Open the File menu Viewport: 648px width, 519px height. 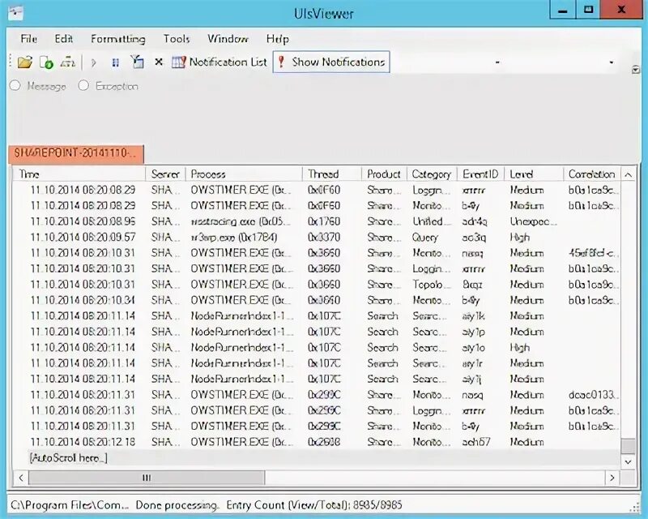[x=28, y=39]
